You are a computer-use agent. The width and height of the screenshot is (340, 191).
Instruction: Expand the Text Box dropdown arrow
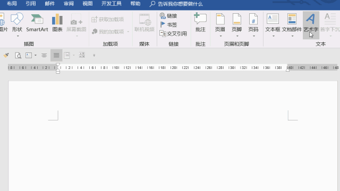click(274, 36)
